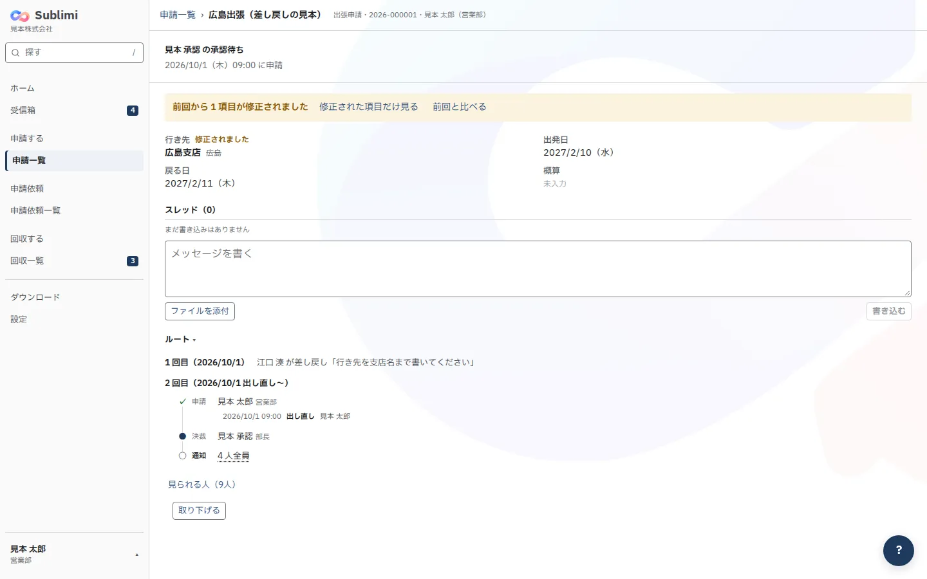The height and width of the screenshot is (579, 927).
Task: Click the 取り下げる button
Action: (x=199, y=511)
